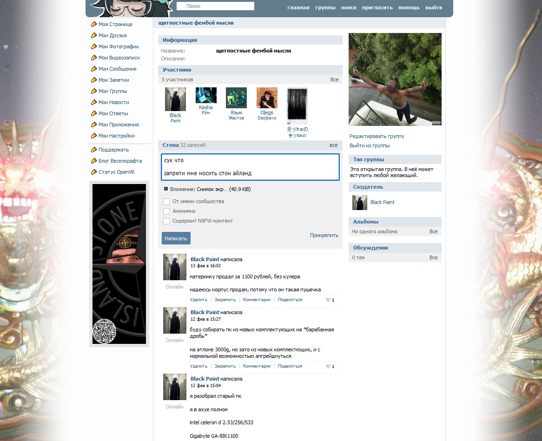Viewport: 542px width, 441px height.
Task: Open all discussions via Обсуждения Все link
Action: point(434,257)
